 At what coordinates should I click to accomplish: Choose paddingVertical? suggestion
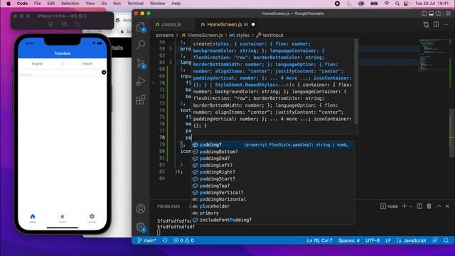273,193
